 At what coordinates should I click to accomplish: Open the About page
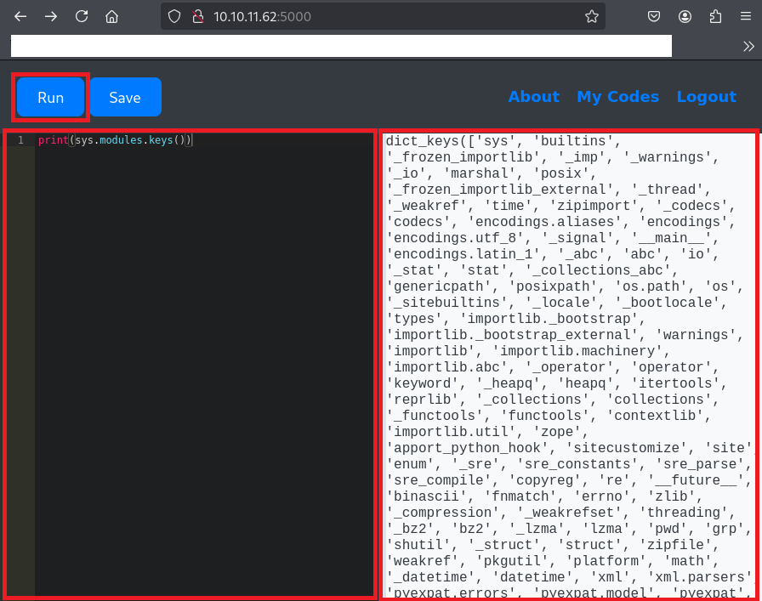(x=533, y=97)
